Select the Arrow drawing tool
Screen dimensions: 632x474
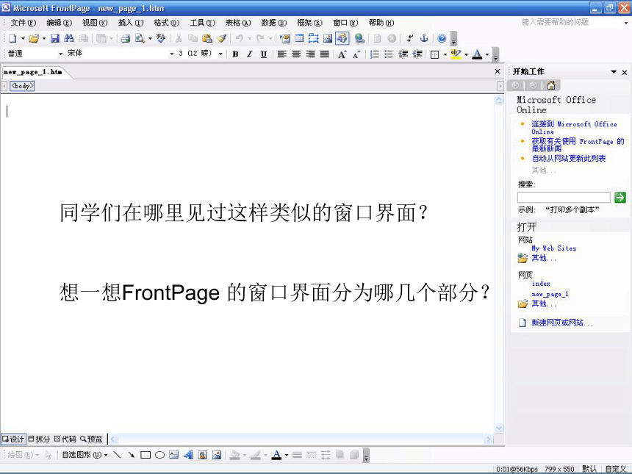(132, 455)
